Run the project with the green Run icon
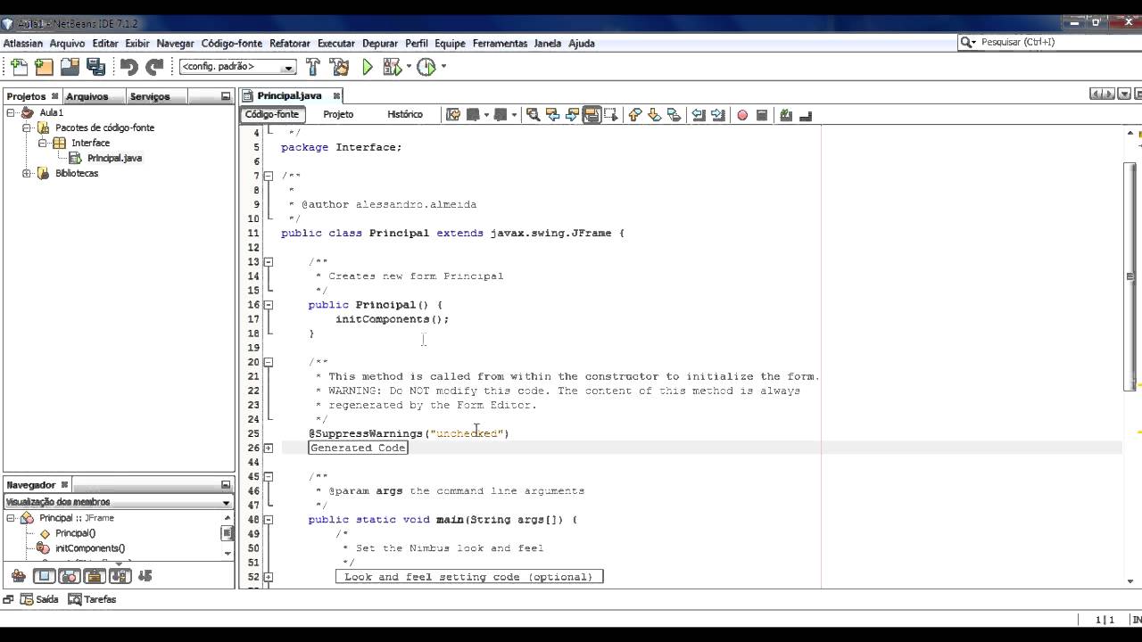This screenshot has width=1142, height=642. point(368,66)
